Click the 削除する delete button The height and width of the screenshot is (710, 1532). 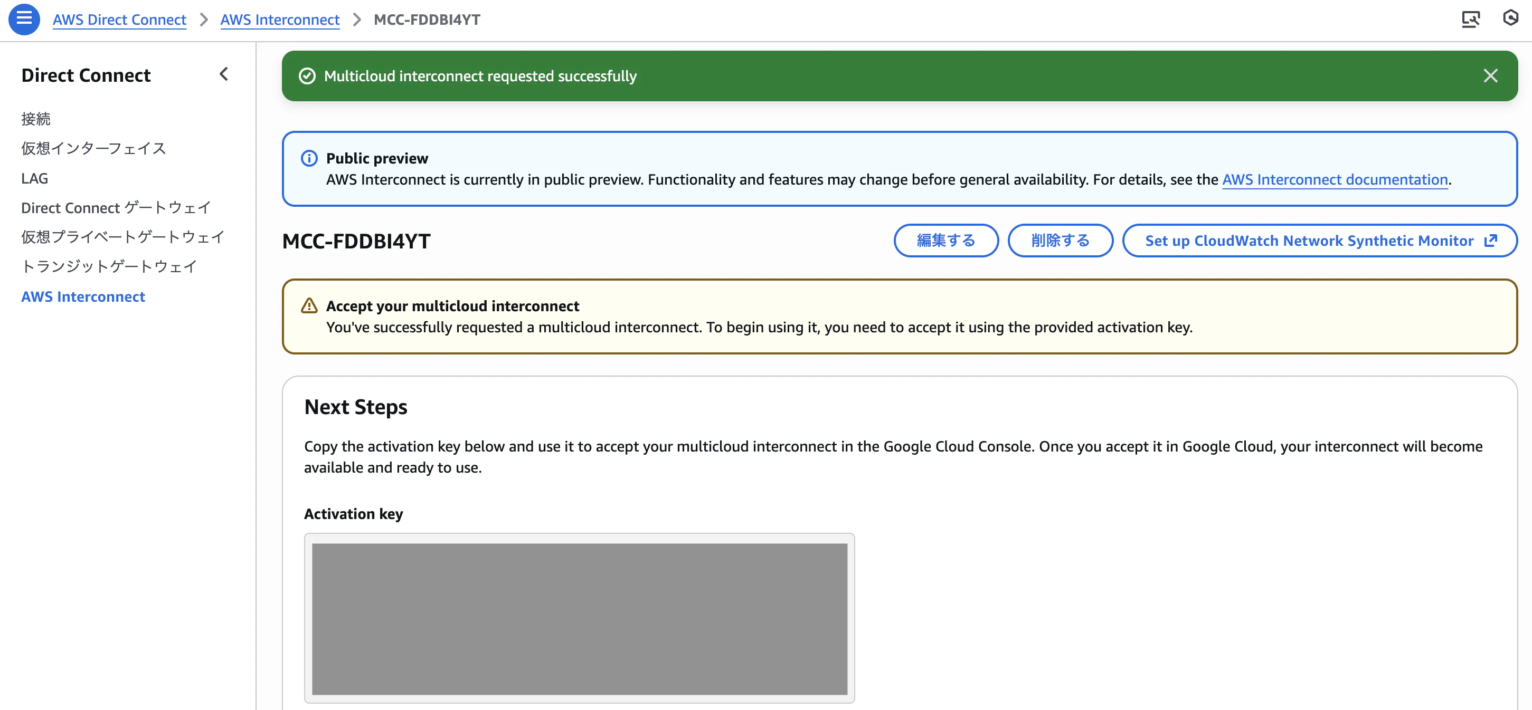click(x=1060, y=241)
